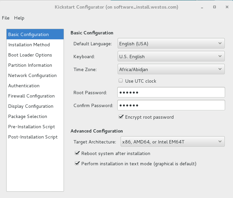The width and height of the screenshot is (233, 198).
Task: Open the File menu
Action: click(x=6, y=18)
